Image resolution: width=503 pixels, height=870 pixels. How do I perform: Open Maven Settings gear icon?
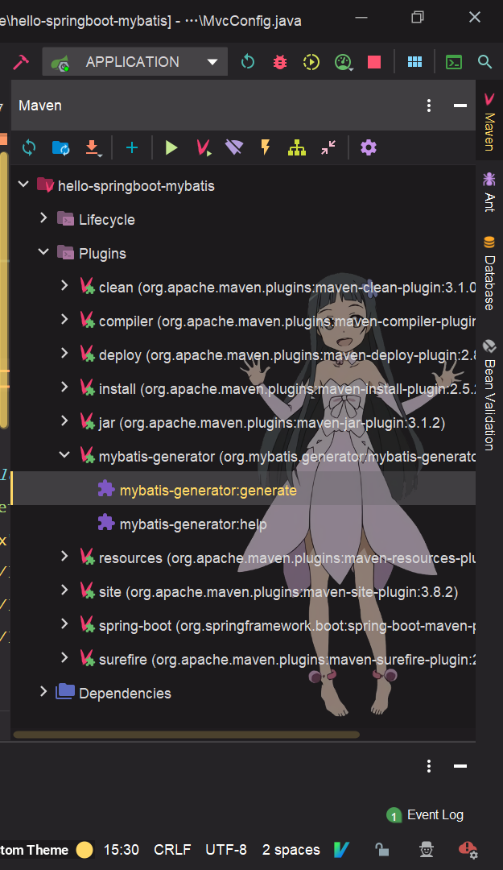point(369,147)
